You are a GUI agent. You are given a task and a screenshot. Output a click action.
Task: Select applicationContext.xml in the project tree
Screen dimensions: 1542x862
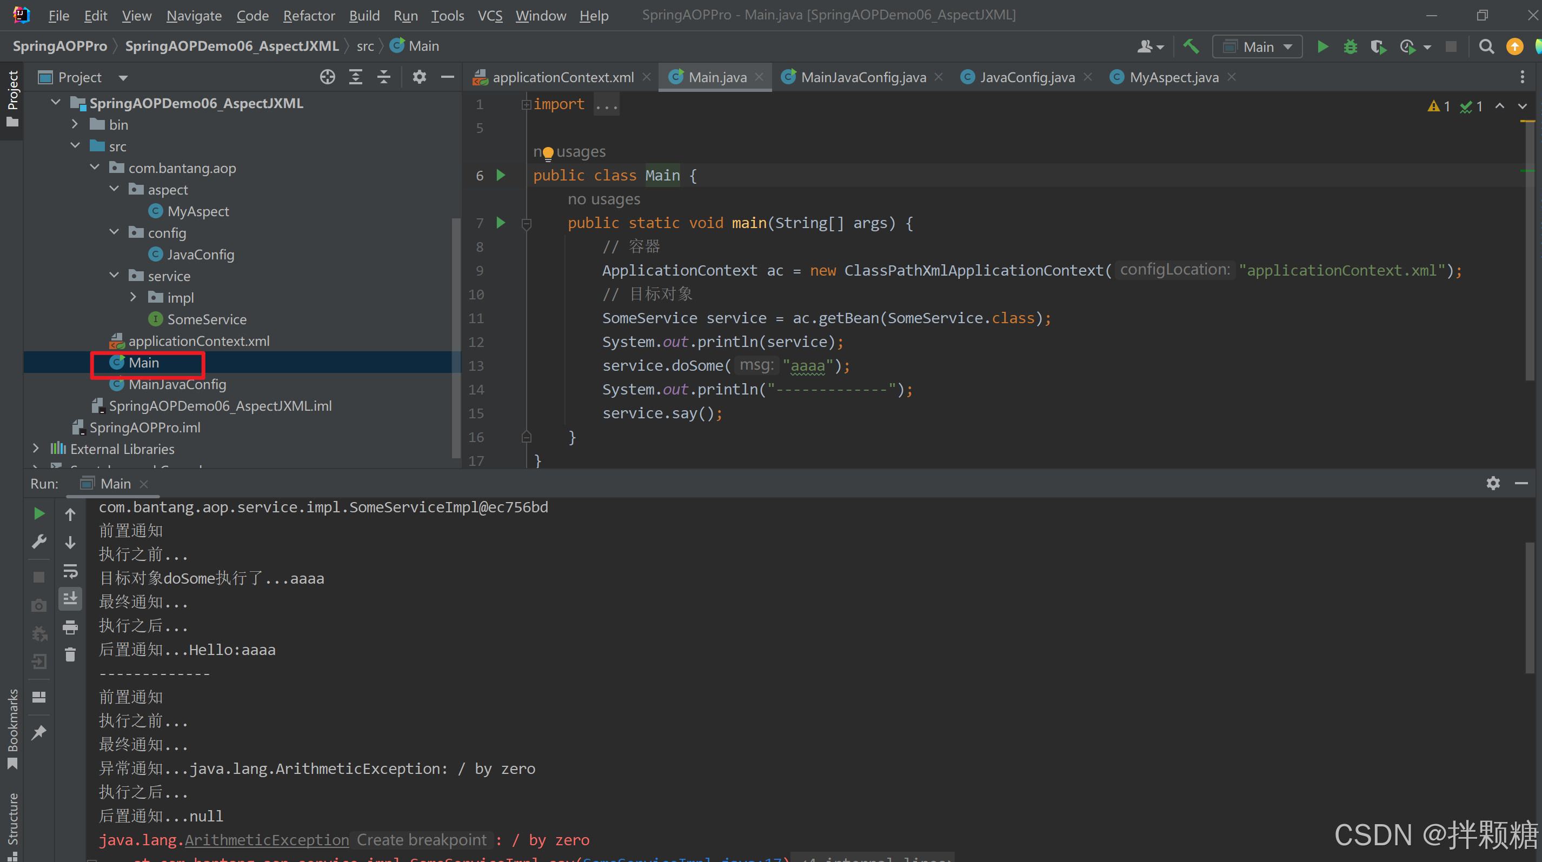[199, 341]
